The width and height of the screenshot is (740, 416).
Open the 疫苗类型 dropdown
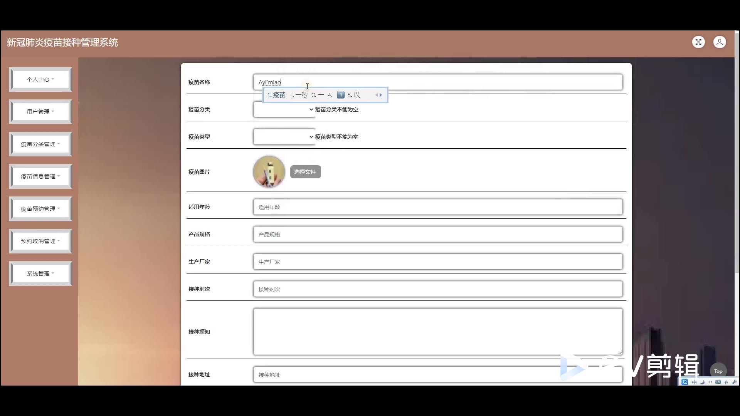(284, 137)
